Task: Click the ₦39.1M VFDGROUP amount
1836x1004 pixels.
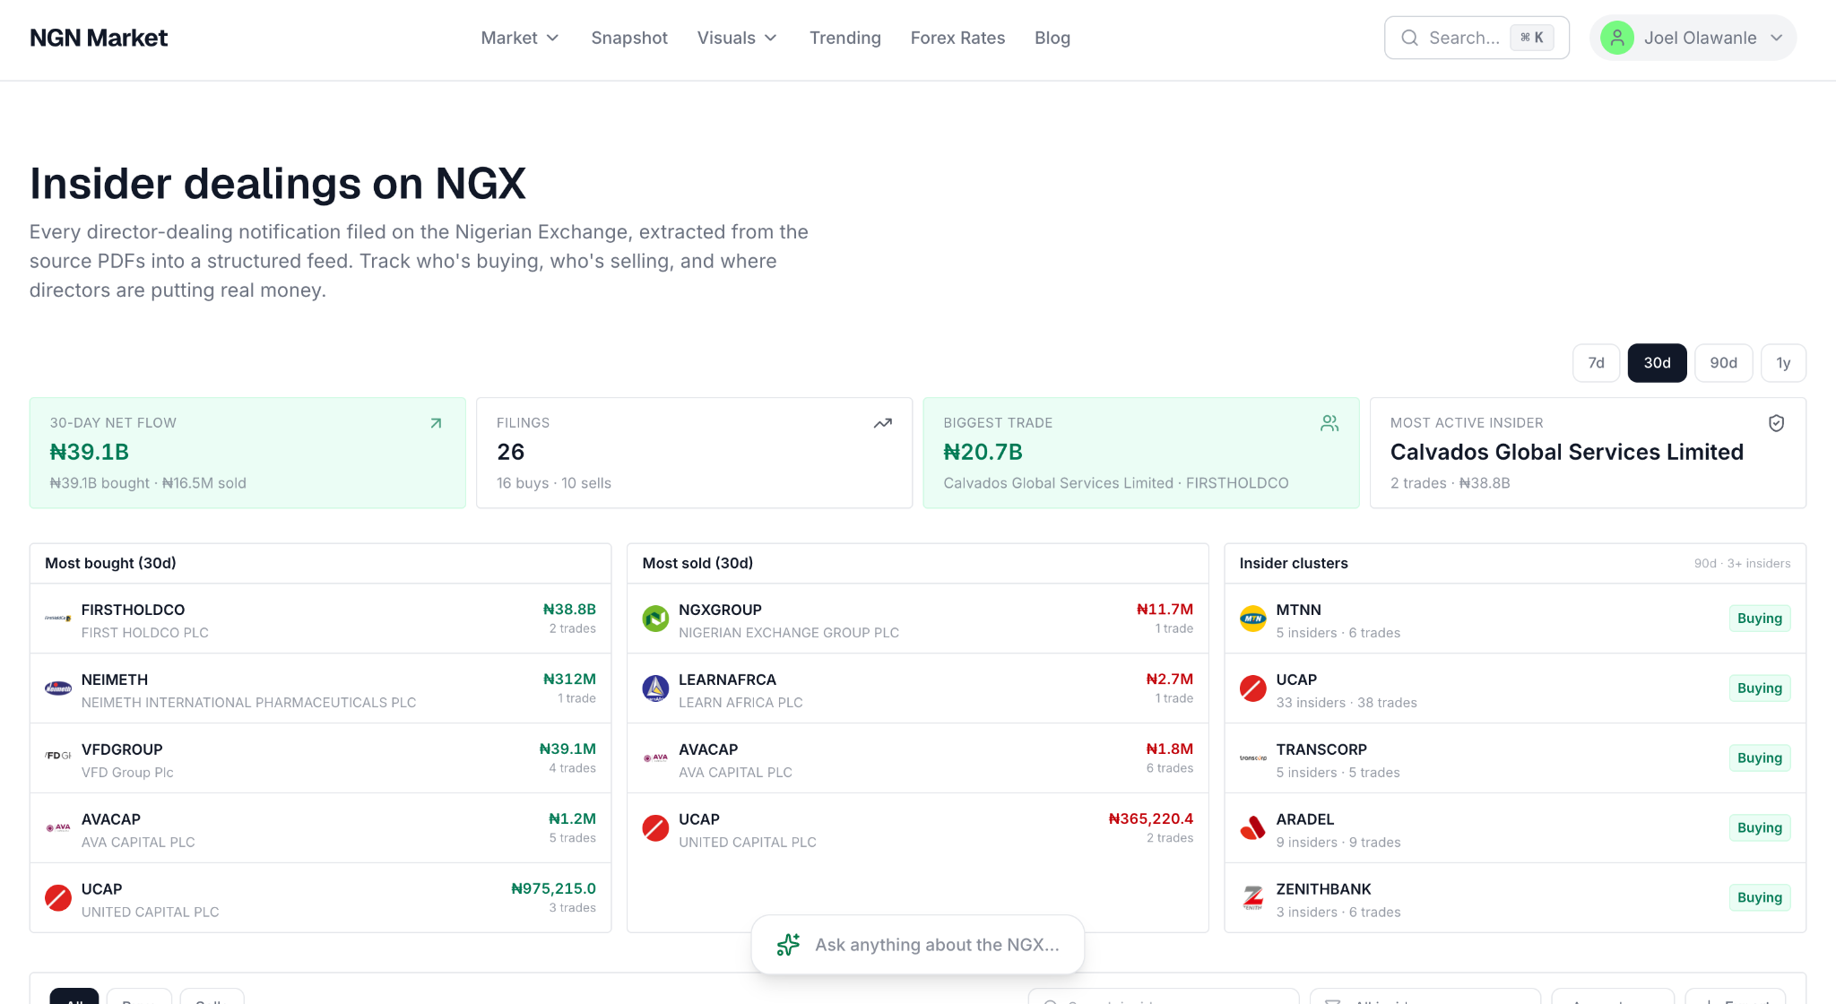Action: 567,749
